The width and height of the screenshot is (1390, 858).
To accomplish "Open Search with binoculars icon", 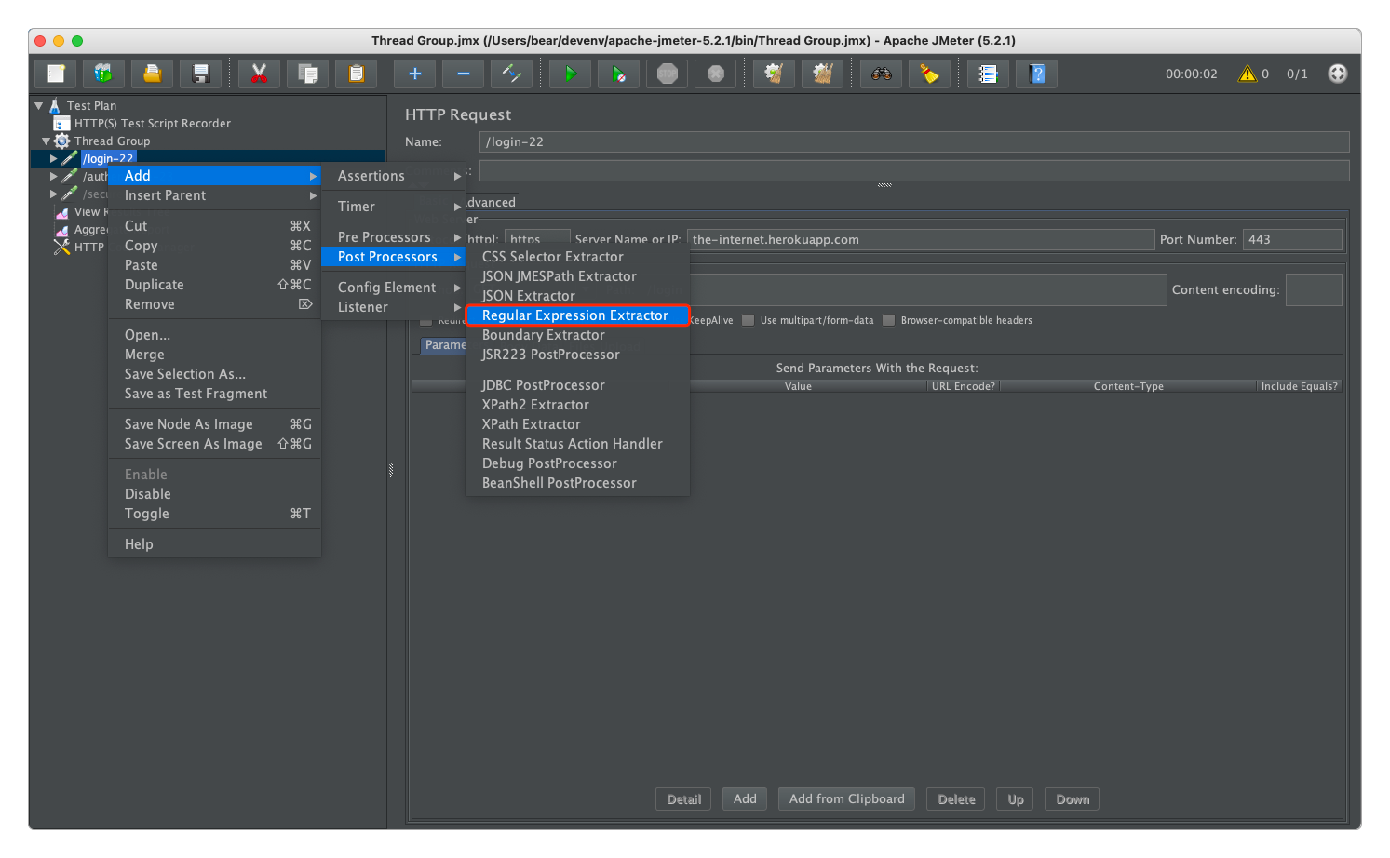I will tap(881, 74).
